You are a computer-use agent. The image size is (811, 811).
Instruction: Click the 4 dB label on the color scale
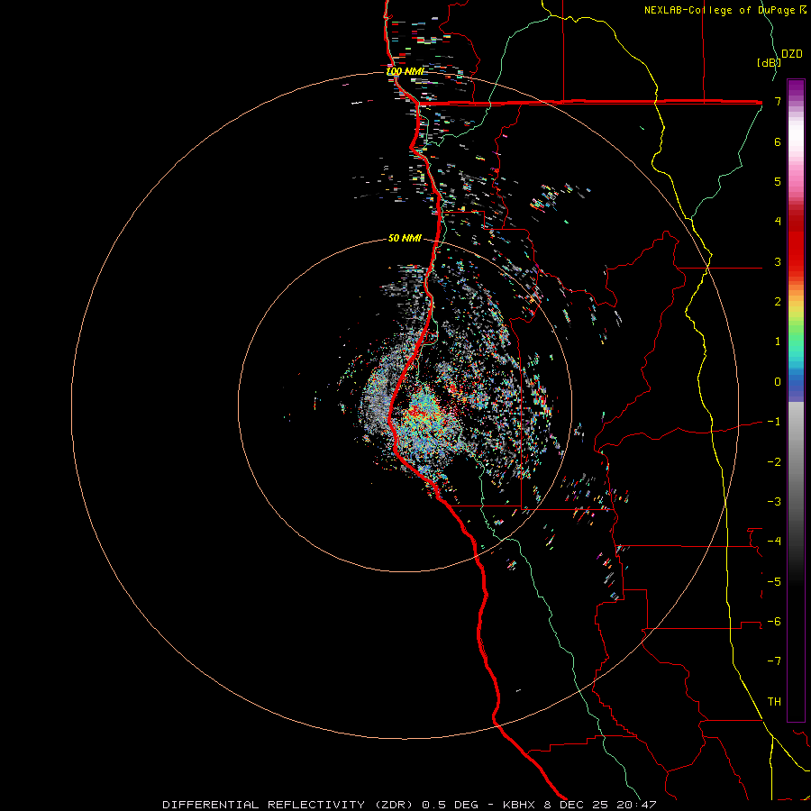point(778,222)
